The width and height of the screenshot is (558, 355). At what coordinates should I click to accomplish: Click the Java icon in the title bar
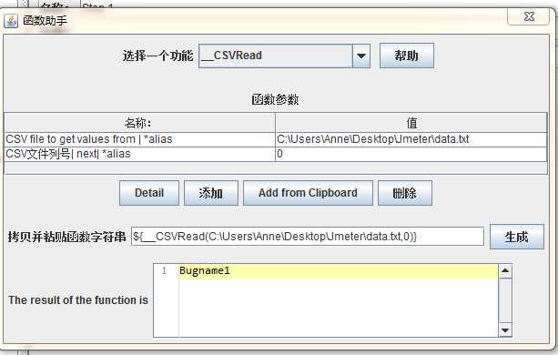coord(11,21)
